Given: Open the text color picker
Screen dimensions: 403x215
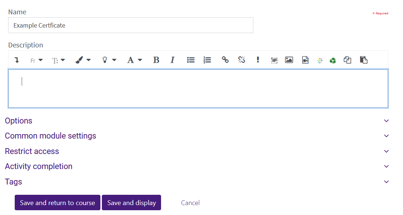Looking at the screenshot, I should click(134, 60).
